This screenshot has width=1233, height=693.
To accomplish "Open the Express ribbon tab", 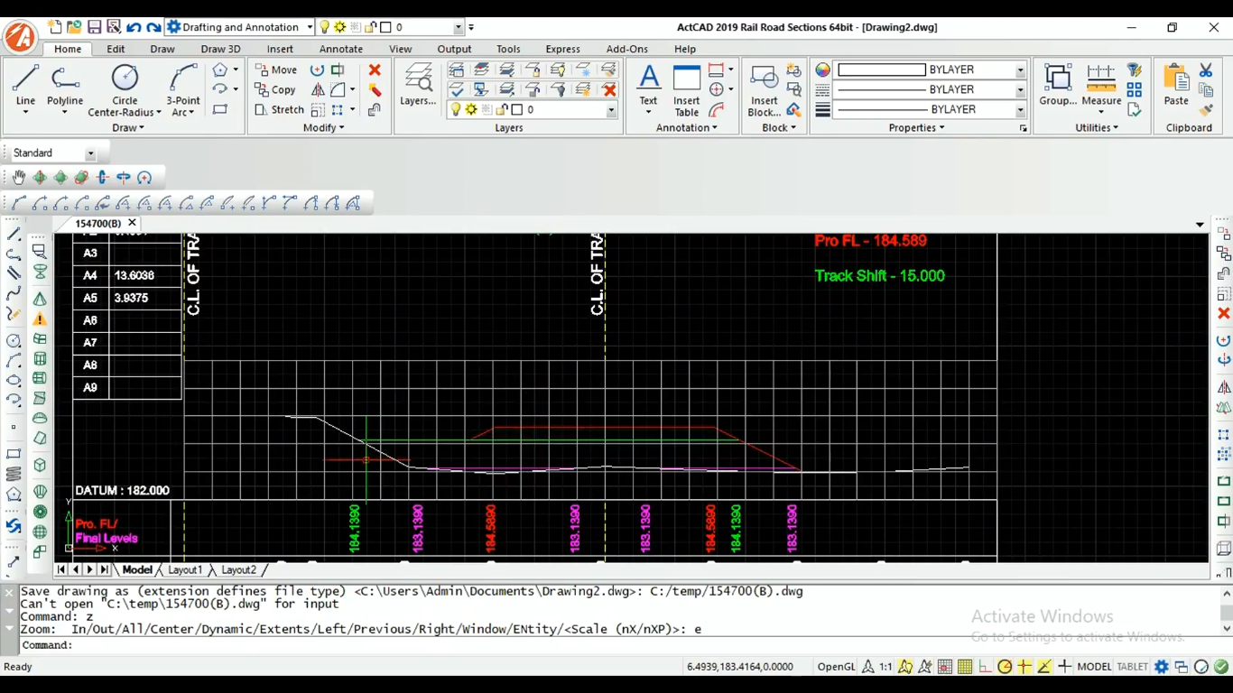I will [x=562, y=49].
